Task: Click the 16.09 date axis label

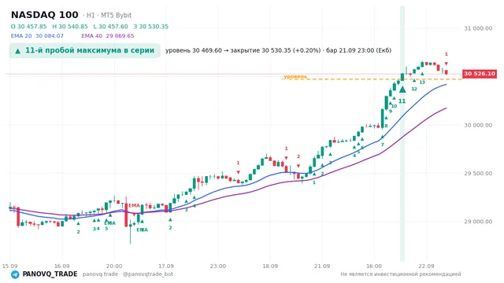Action: point(61,266)
